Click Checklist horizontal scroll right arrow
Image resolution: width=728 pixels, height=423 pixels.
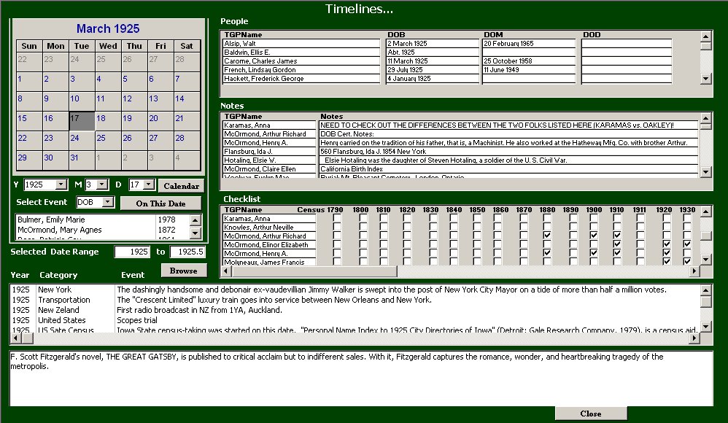coord(694,271)
